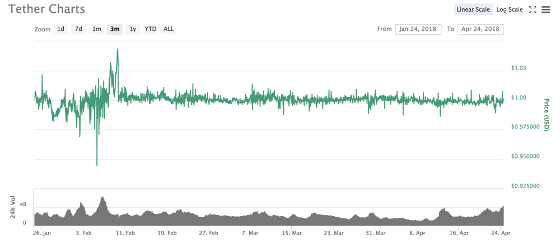Toggle fullscreen chart view icon

(x=533, y=10)
